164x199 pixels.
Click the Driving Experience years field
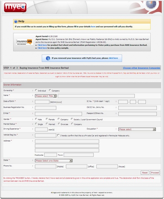pos(41,130)
